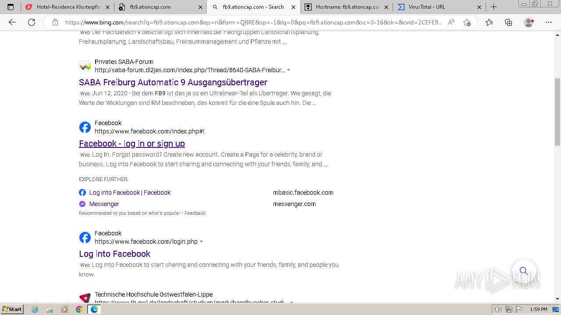
Task: Open Windows Media Player taskbar icon
Action: pyautogui.click(x=64, y=309)
